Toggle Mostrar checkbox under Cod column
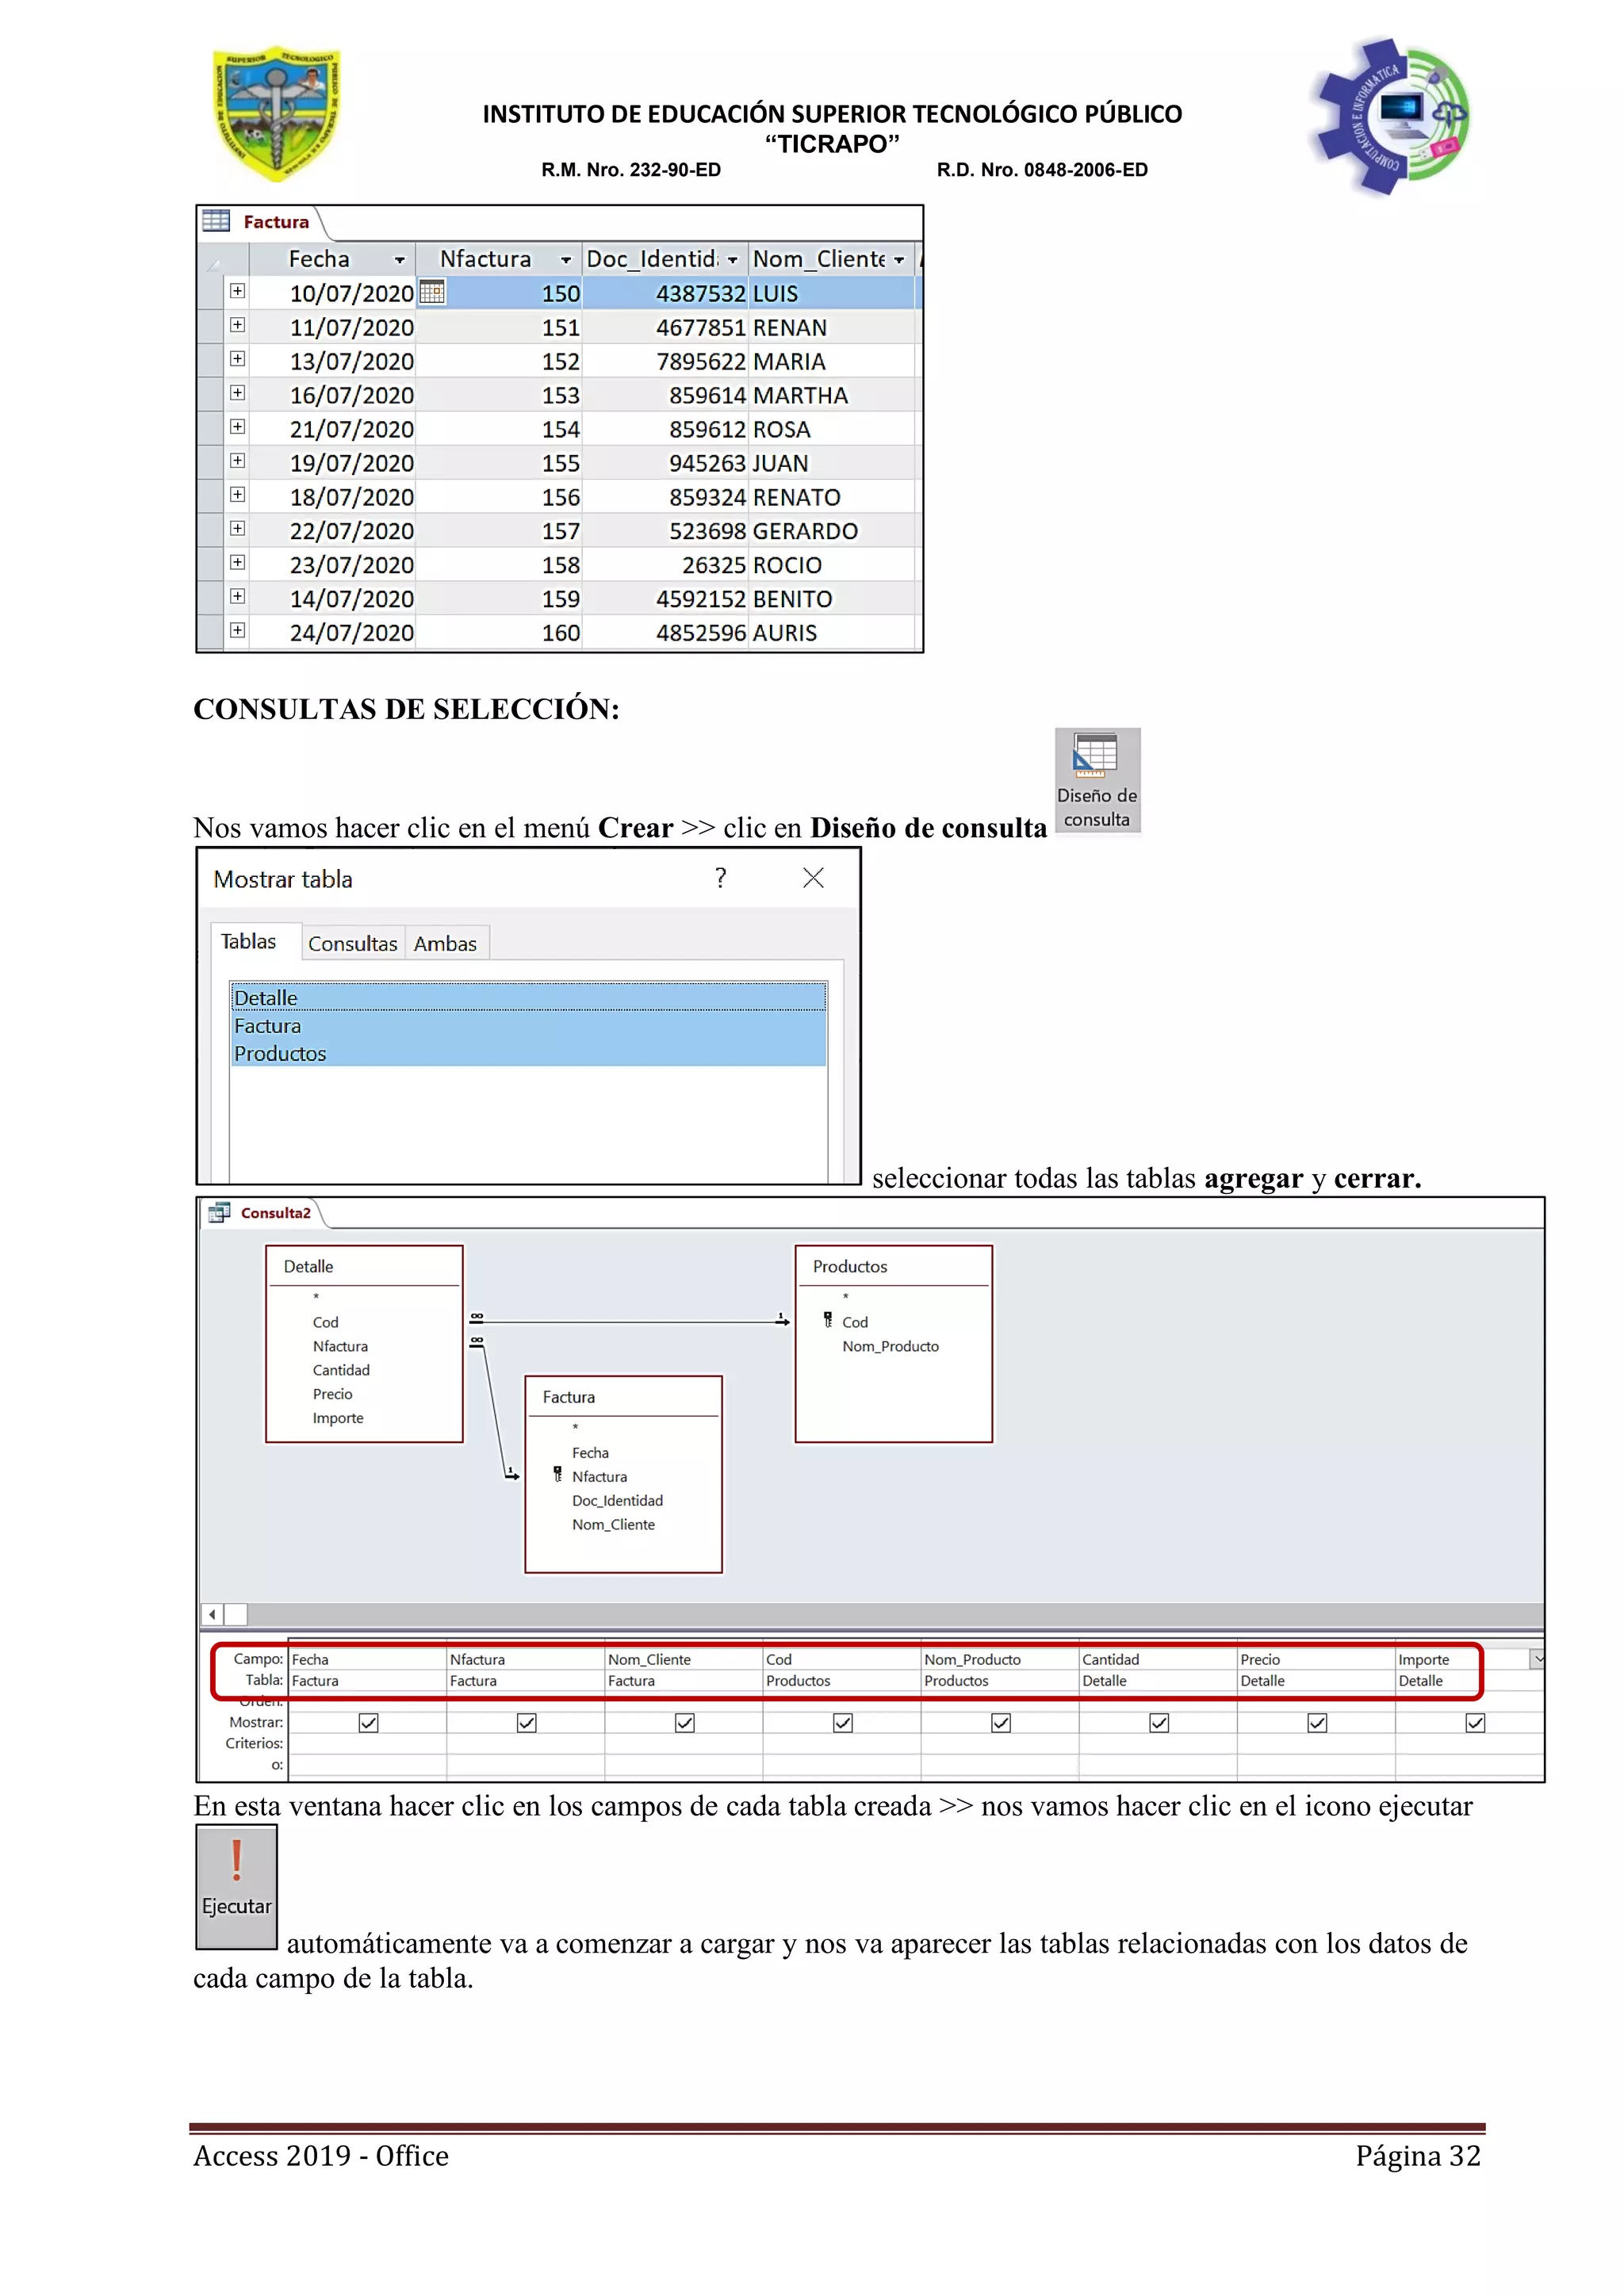Screen dimensions: 1624x2296 coord(843,1722)
